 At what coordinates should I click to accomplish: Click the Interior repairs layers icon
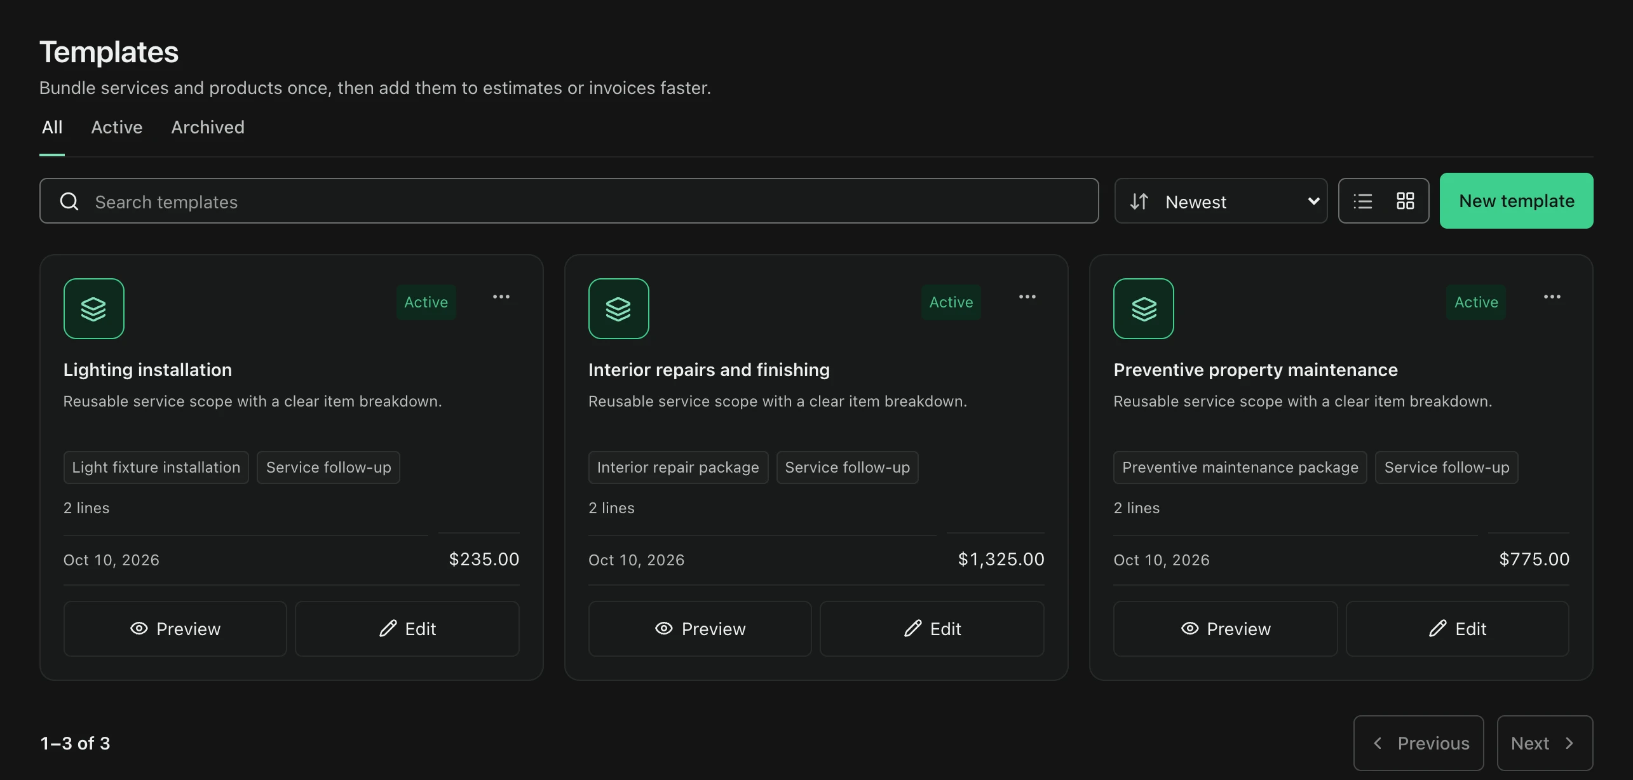619,309
